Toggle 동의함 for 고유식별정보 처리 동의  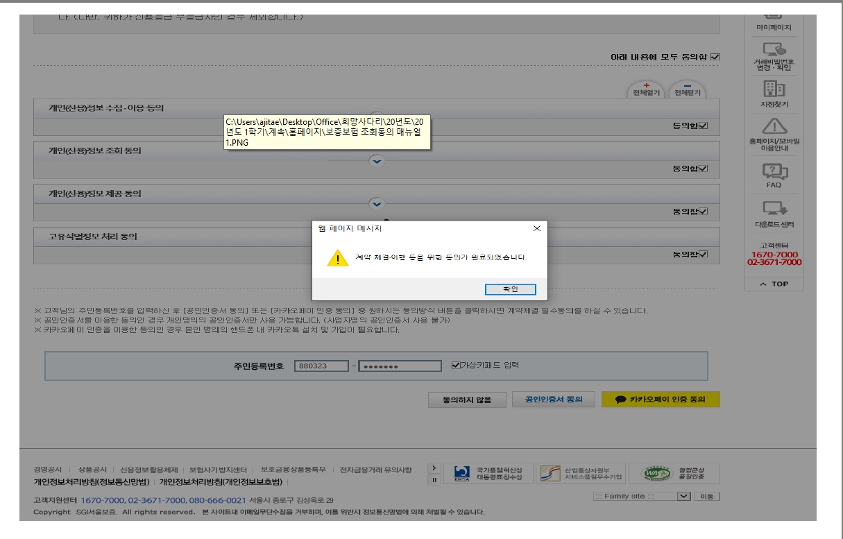704,255
